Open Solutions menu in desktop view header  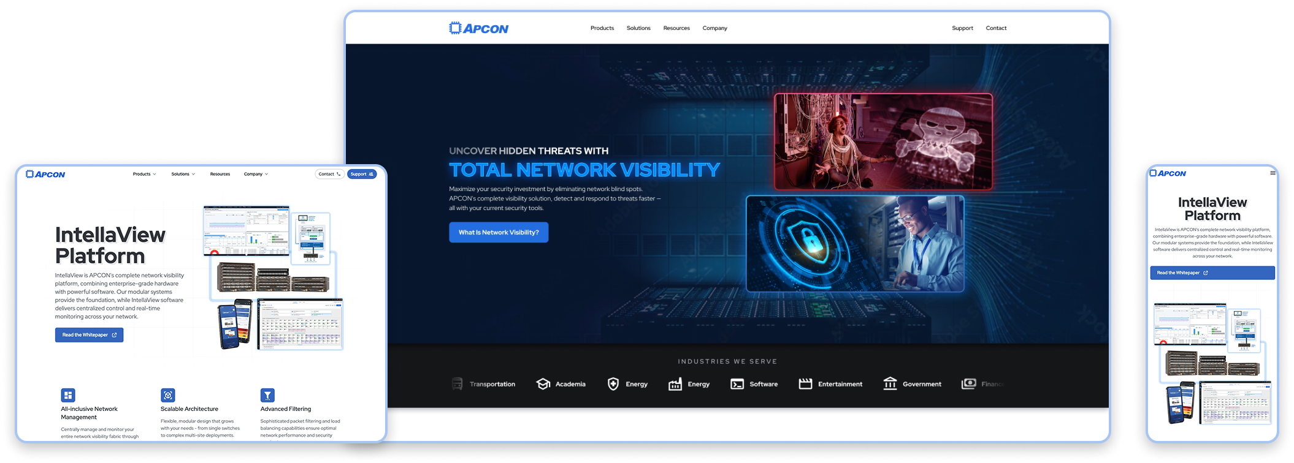(x=638, y=28)
